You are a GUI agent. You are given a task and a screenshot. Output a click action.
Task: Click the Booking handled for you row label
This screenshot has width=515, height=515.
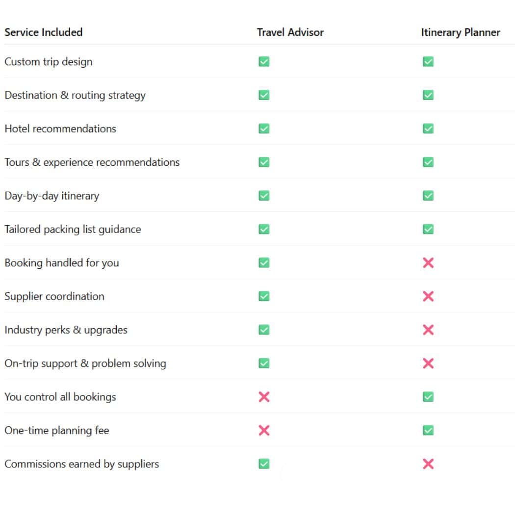point(62,263)
